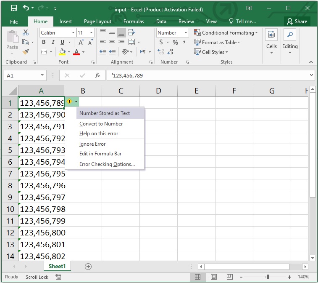Expand the Number format dropdown
This screenshot has width=318, height=283.
point(185,32)
